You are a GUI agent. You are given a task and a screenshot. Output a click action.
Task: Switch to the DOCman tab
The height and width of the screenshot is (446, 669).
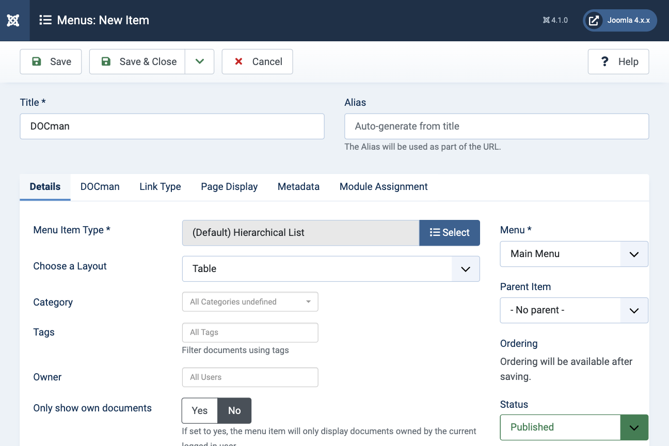click(x=100, y=187)
